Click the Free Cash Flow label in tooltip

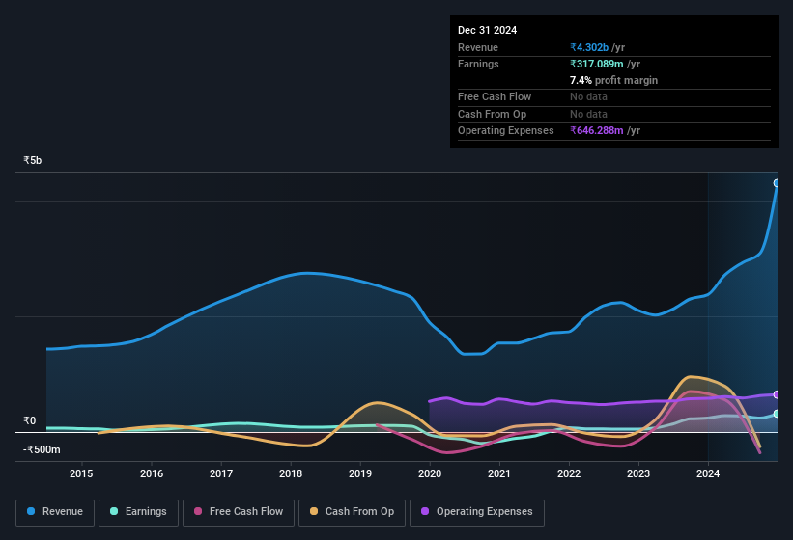[495, 96]
